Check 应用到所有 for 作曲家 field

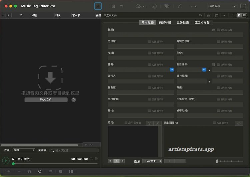pos(150,88)
